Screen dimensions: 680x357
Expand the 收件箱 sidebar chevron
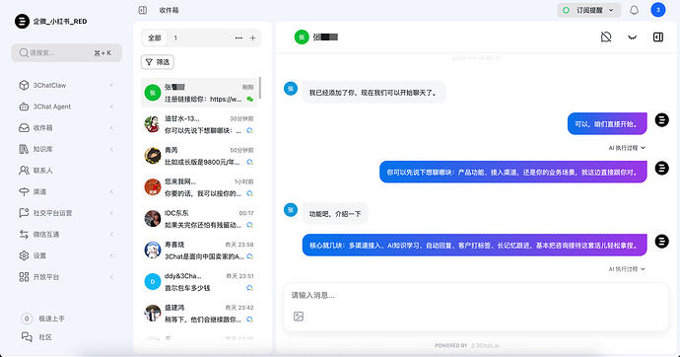[x=112, y=128]
